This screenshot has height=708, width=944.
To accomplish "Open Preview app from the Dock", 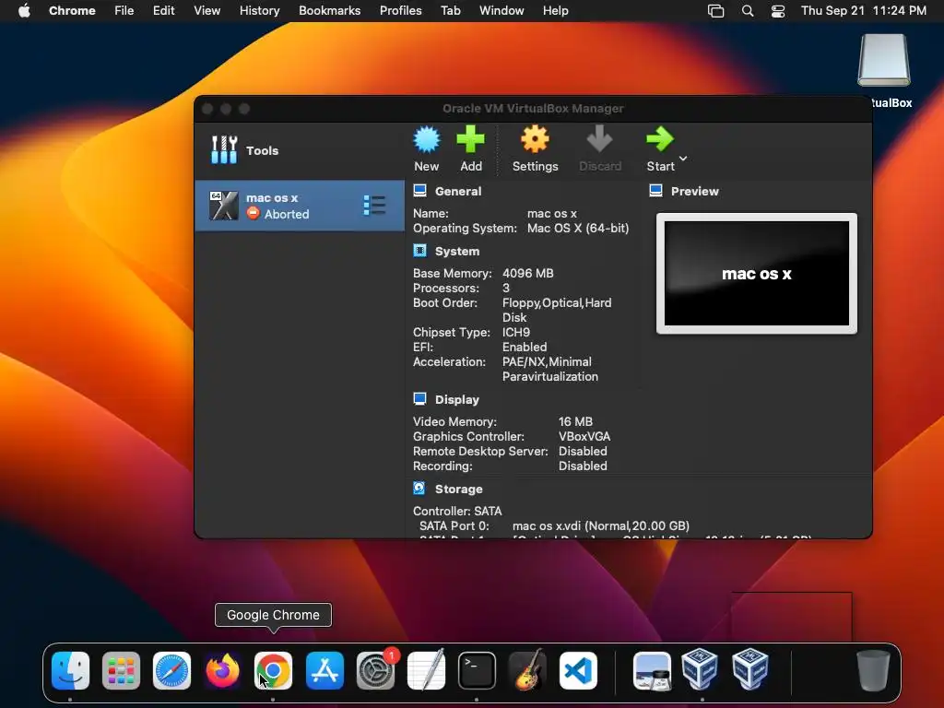I will coord(652,670).
